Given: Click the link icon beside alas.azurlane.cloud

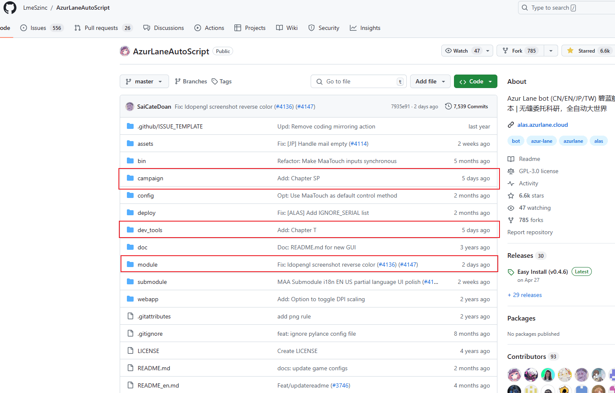Looking at the screenshot, I should point(511,125).
